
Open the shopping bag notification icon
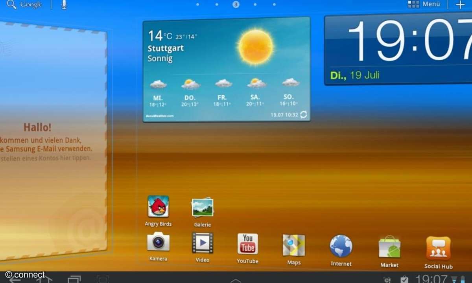tap(404, 279)
